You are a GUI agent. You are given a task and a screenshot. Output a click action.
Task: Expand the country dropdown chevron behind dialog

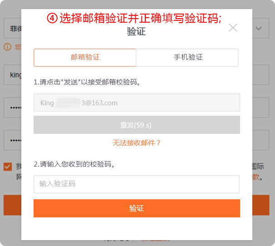pyautogui.click(x=259, y=28)
